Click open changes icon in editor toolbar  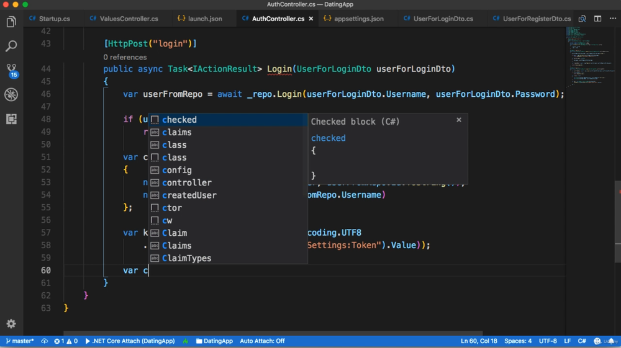(582, 19)
